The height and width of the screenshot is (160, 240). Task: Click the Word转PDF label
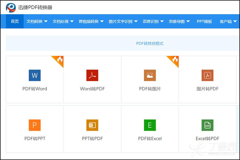click(x=92, y=89)
